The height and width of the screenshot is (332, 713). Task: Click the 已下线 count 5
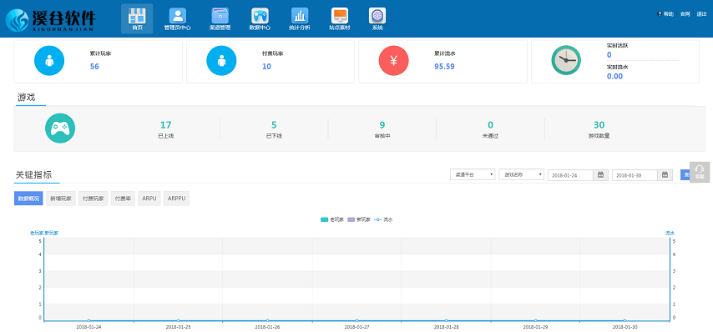[x=274, y=125]
